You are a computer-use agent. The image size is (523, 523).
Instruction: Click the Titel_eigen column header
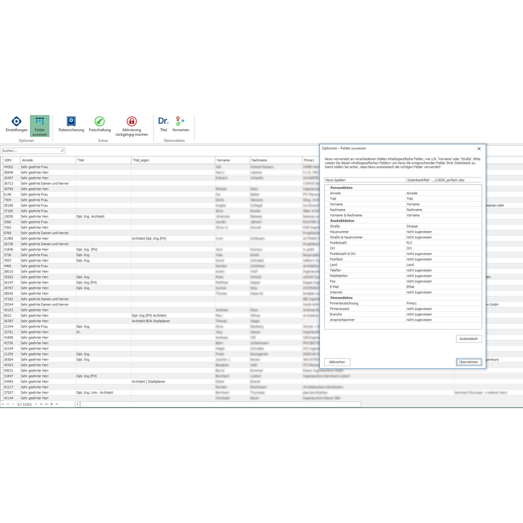[172, 160]
